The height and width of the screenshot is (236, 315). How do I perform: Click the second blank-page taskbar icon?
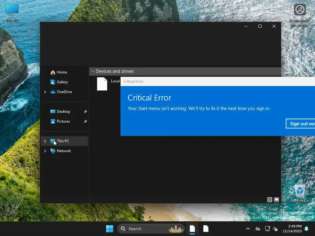pyautogui.click(x=206, y=229)
